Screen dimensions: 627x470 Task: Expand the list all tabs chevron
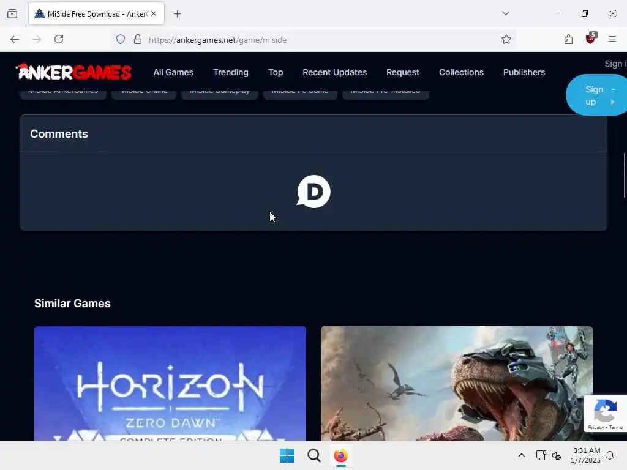(506, 13)
